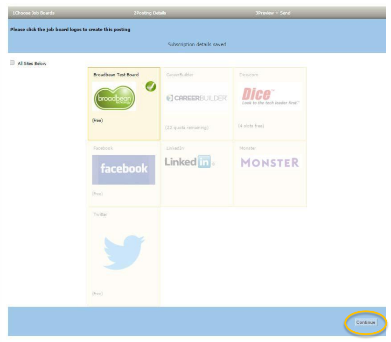Choose the Facebook job board logo
The height and width of the screenshot is (342, 391).
[124, 170]
